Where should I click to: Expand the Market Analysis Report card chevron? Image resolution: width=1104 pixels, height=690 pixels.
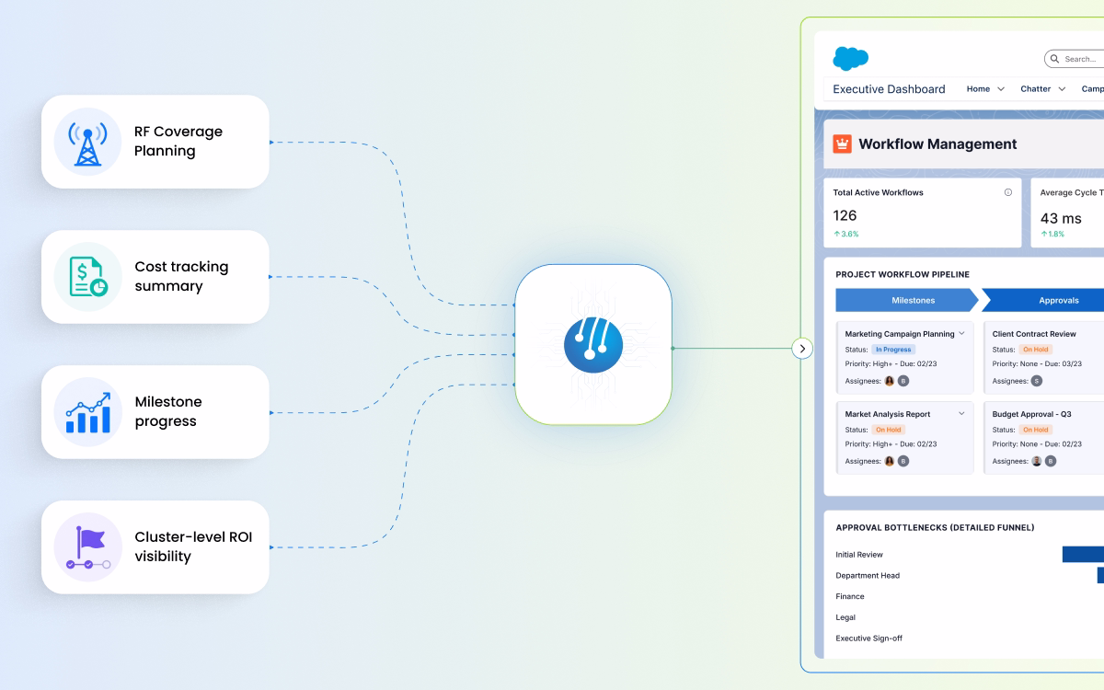click(x=962, y=414)
